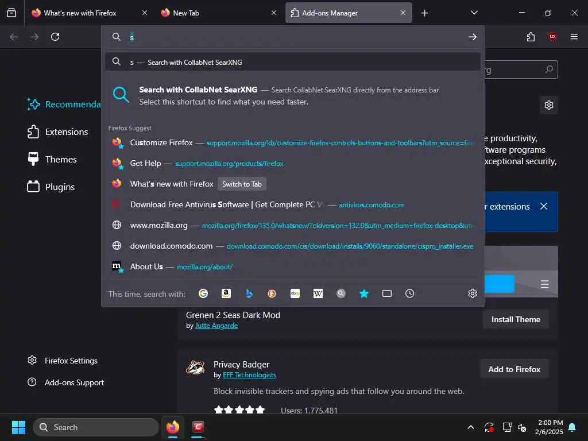Search history using clock icon

(x=410, y=293)
